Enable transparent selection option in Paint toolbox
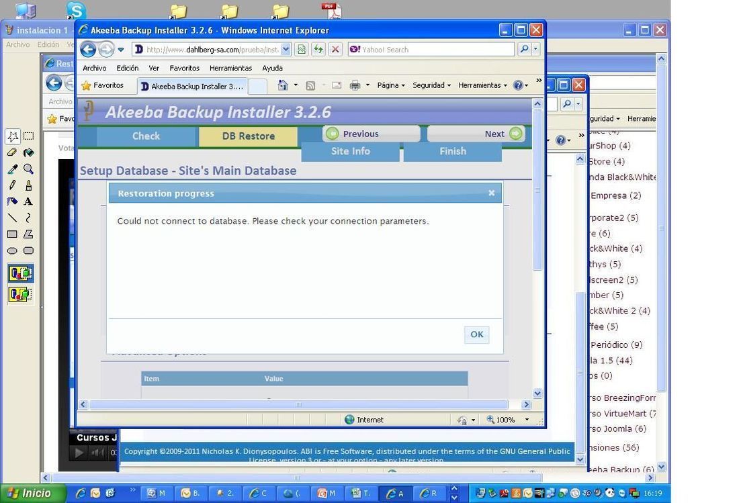Screen dimensions: 739x503 [20, 294]
